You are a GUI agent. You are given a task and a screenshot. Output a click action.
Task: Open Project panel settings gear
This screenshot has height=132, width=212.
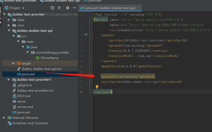[x=68, y=8]
